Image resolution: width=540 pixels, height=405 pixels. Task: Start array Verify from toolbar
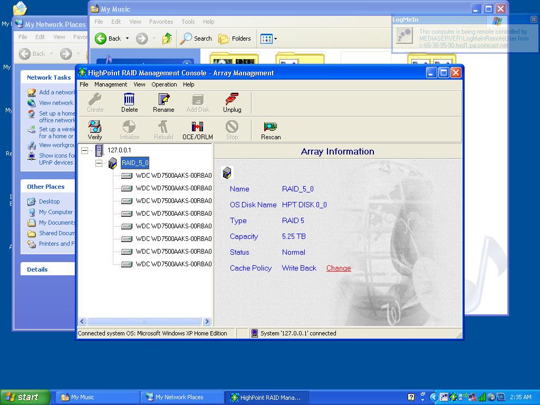pyautogui.click(x=95, y=130)
